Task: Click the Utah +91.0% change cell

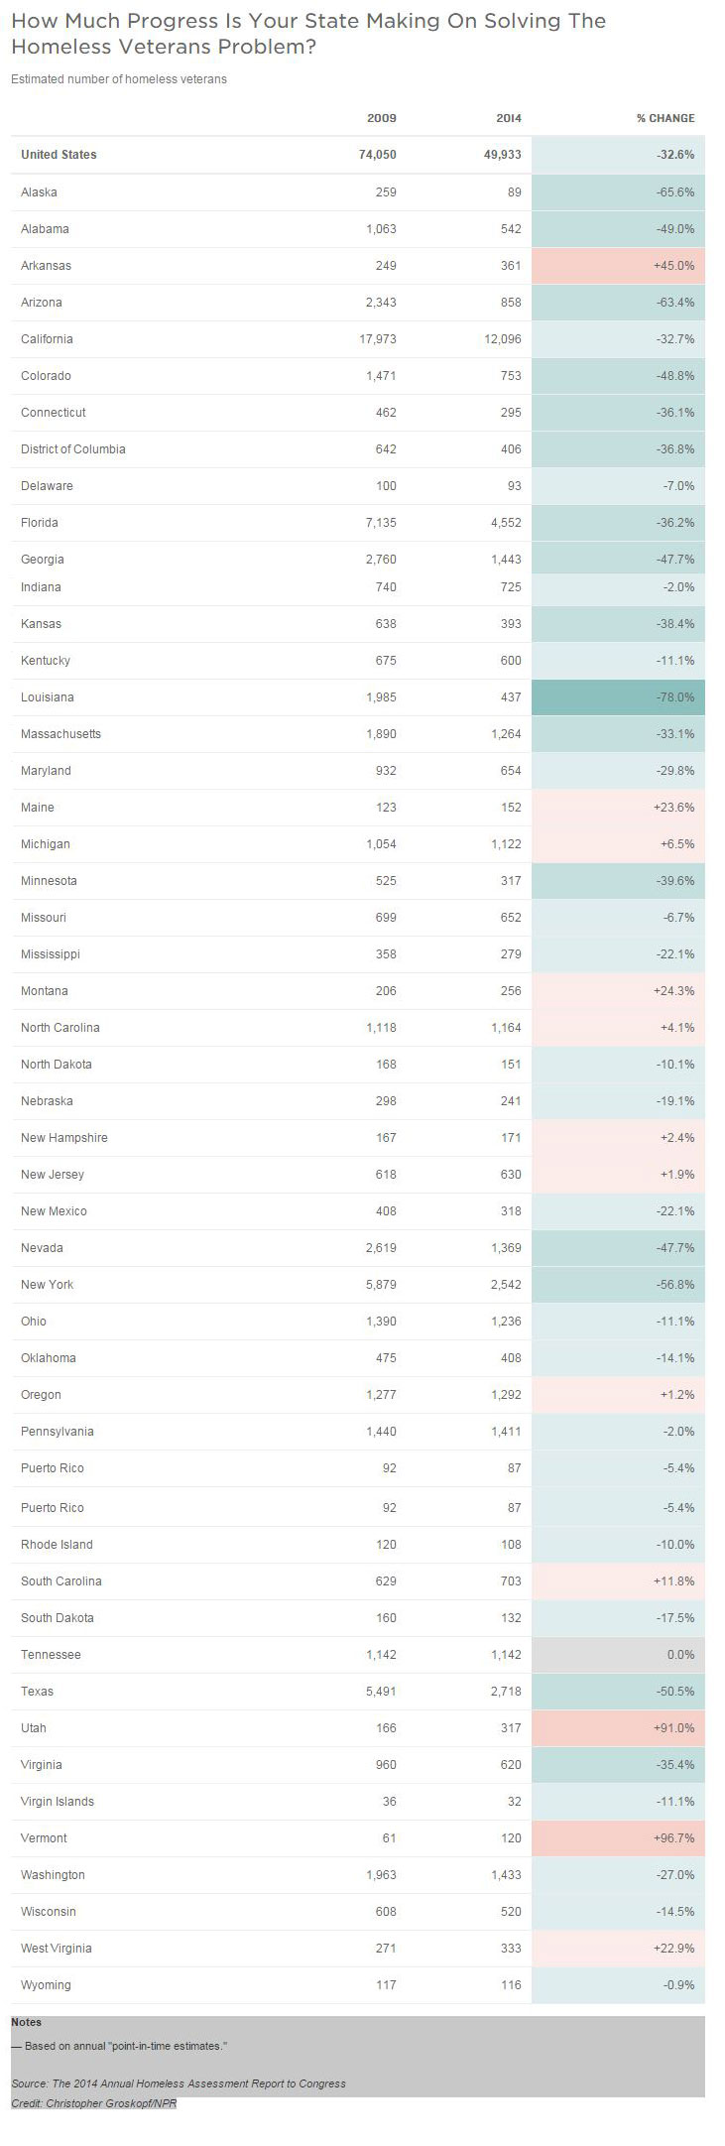Action: pos(618,1728)
